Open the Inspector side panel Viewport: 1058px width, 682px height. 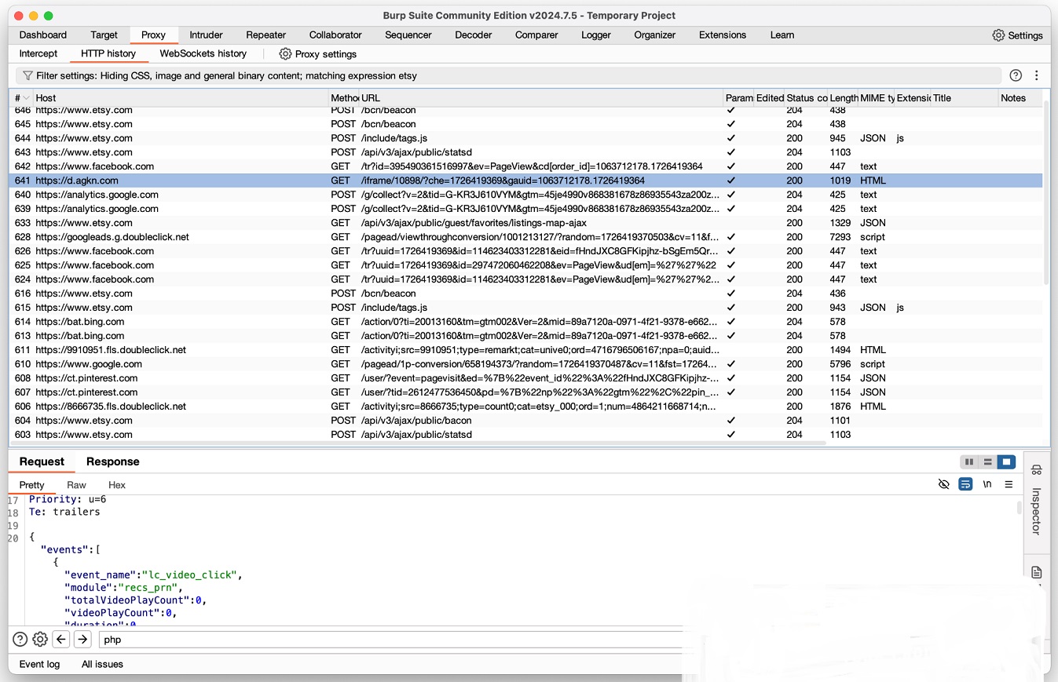pyautogui.click(x=1036, y=499)
